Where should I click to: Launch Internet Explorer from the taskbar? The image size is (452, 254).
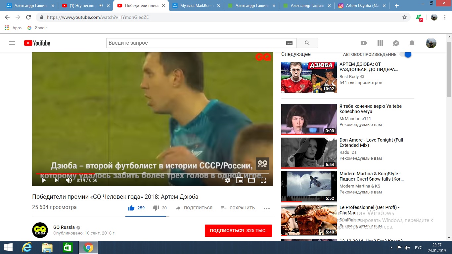[x=26, y=247]
